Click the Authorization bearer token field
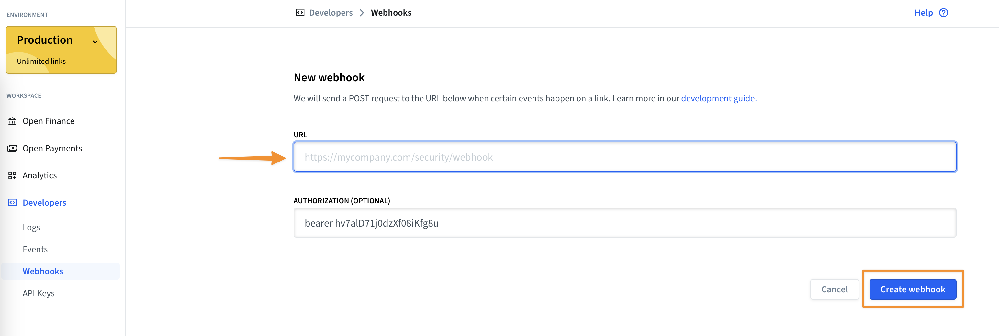 [625, 223]
